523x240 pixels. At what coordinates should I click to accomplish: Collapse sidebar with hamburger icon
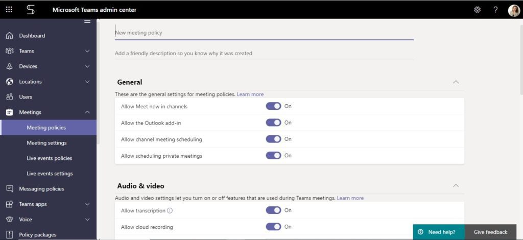pyautogui.click(x=87, y=21)
